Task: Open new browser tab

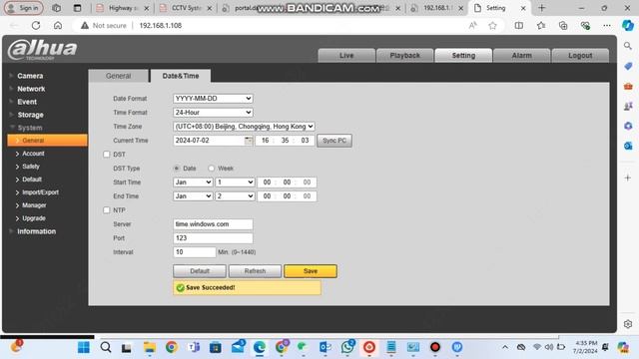Action: click(x=541, y=8)
